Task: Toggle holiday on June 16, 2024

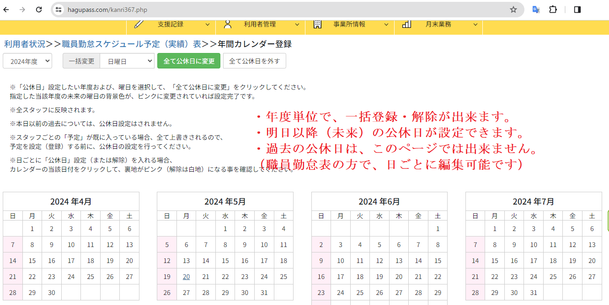Action: pos(321,277)
